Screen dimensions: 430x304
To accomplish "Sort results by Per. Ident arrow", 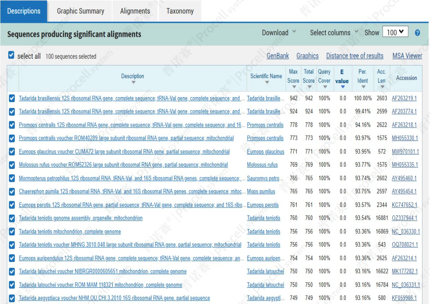I will pyautogui.click(x=363, y=87).
